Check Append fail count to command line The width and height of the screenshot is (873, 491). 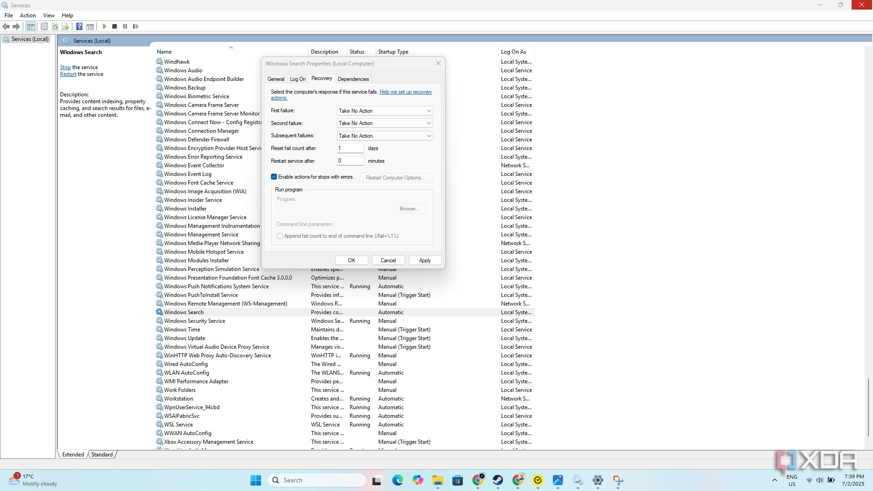[280, 236]
